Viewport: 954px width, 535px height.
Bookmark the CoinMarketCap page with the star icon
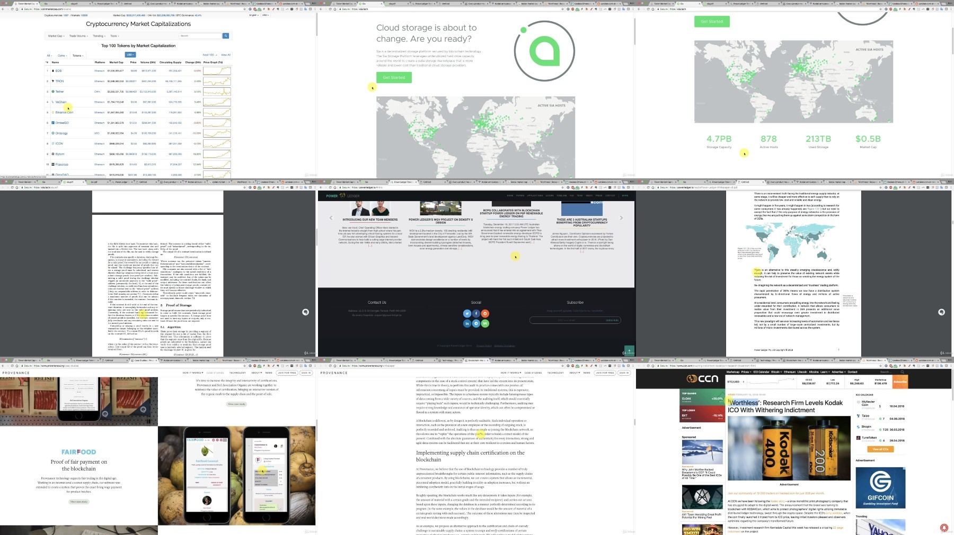tap(244, 9)
